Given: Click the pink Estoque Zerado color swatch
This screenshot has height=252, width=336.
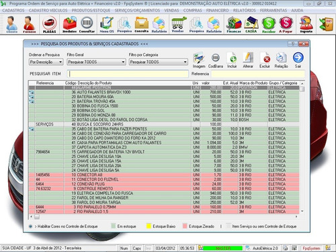Looking at the screenshot, I should [x=185, y=226].
